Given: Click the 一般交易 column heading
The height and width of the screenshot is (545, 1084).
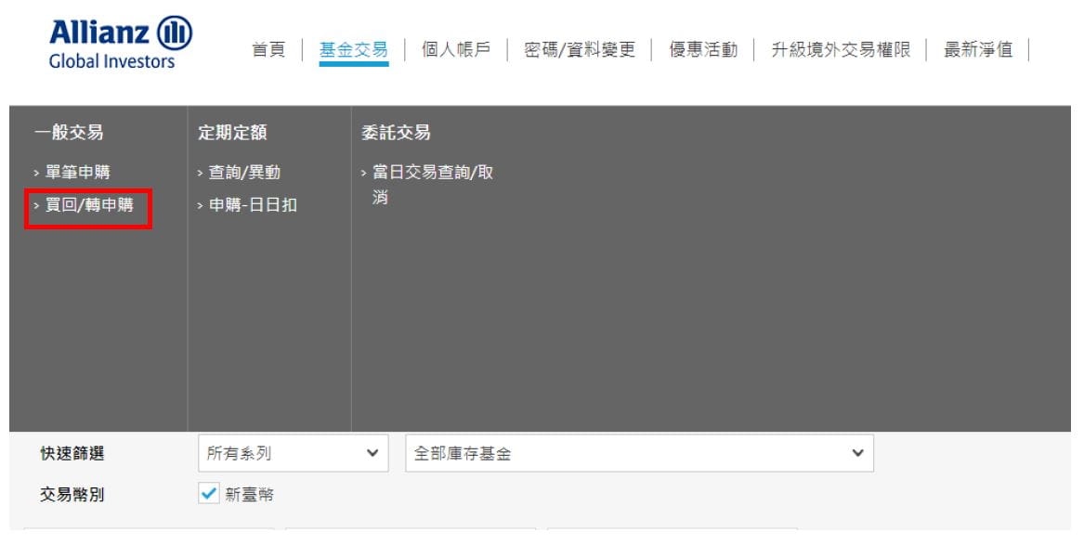Looking at the screenshot, I should point(69,133).
